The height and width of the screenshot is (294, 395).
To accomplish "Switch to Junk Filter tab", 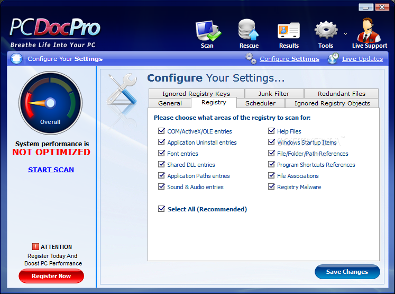I will coord(274,94).
